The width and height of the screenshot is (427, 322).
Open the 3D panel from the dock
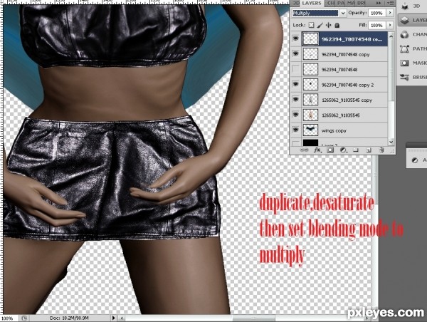(x=411, y=6)
